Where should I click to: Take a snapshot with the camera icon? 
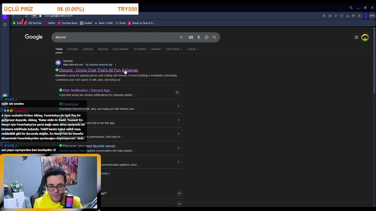coord(330,16)
